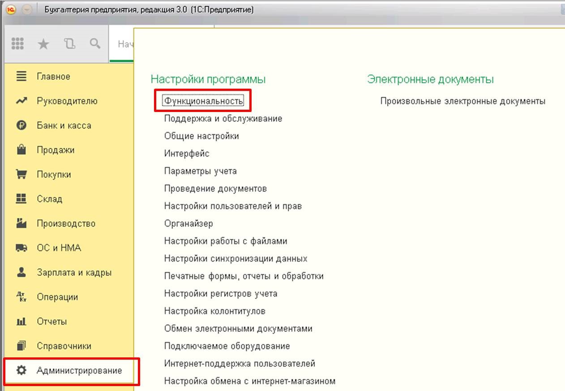Open the Функциональность settings link
565x391 pixels.
[204, 101]
